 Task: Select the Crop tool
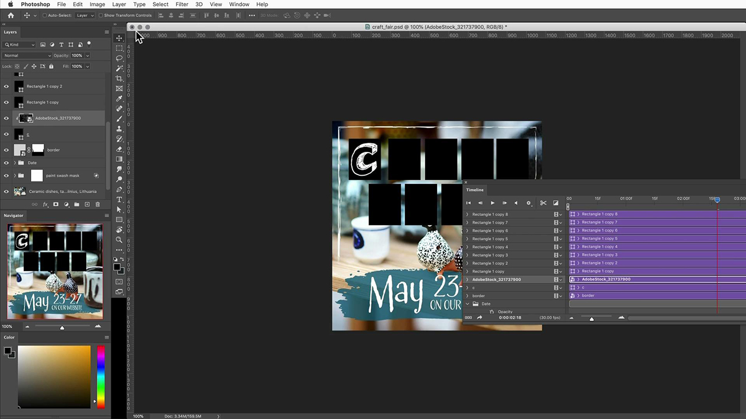tap(119, 79)
